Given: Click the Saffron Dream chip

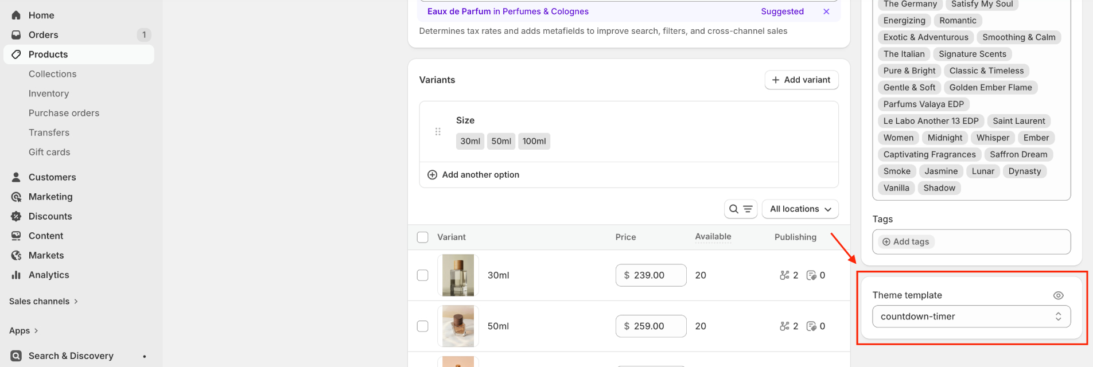Looking at the screenshot, I should coord(1018,155).
